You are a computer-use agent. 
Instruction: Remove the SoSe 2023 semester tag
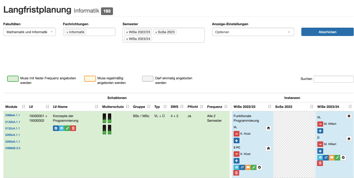coord(156,32)
